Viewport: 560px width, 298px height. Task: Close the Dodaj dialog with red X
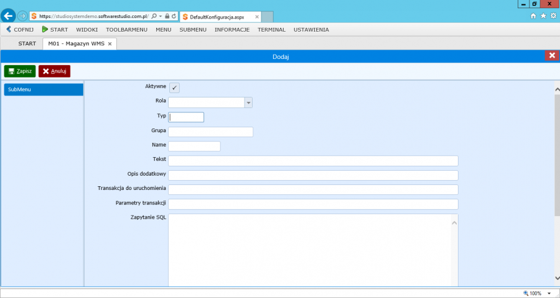[552, 55]
